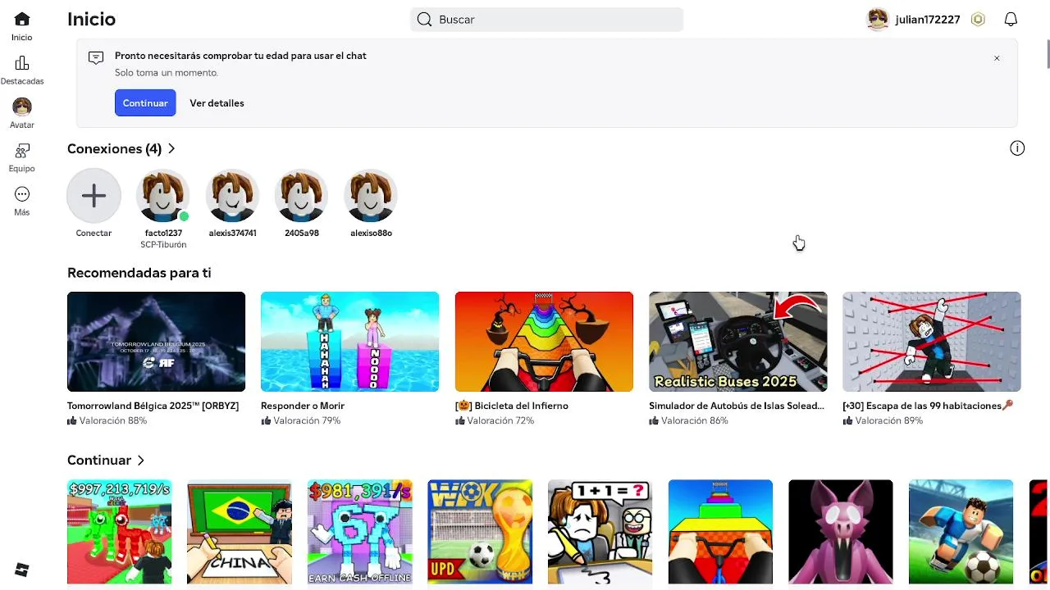Click the julian172227 profile avatar
Image resolution: width=1050 pixels, height=590 pixels.
878,20
